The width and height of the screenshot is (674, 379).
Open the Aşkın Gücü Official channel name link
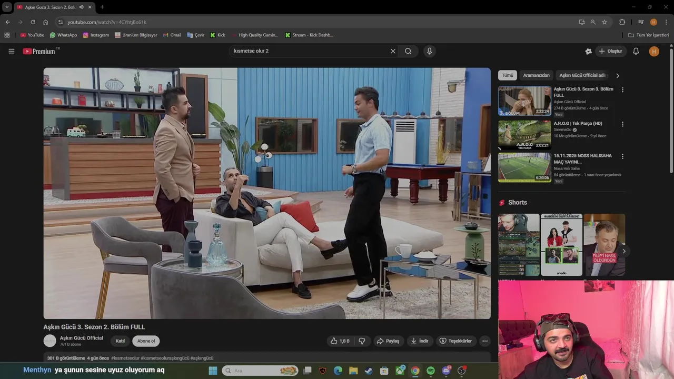[x=81, y=338]
